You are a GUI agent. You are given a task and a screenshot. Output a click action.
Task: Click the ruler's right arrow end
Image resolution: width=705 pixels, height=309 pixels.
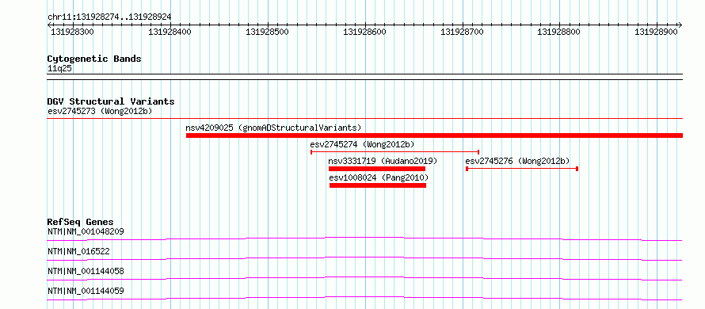click(680, 25)
